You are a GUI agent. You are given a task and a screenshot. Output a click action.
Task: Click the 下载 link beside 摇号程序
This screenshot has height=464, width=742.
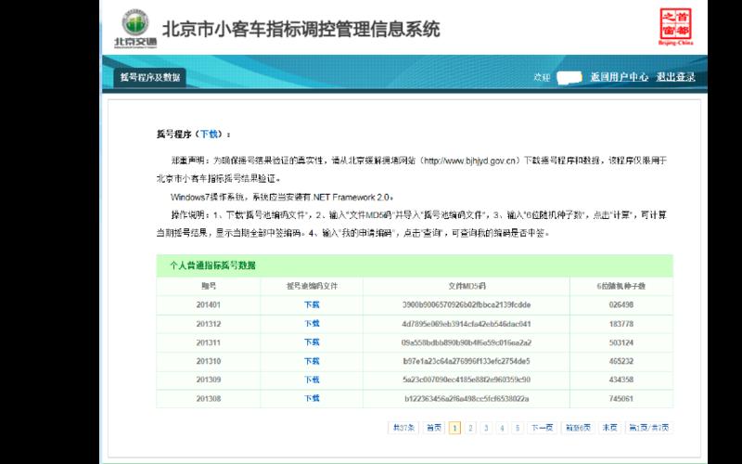209,134
